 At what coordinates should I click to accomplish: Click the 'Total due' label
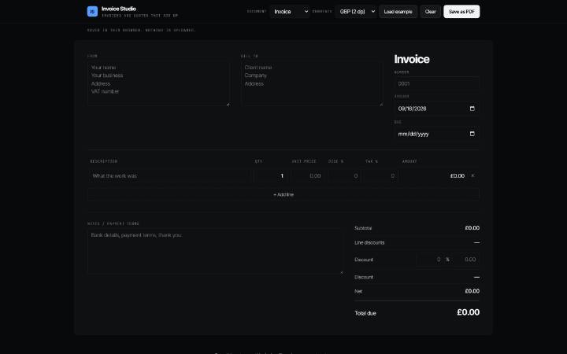point(365,313)
